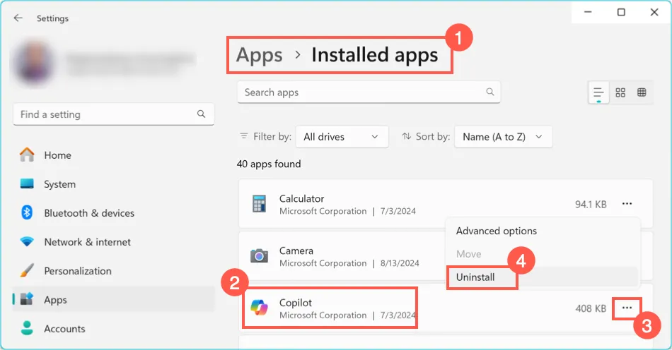This screenshot has width=672, height=350.
Task: Click the Copilot app name
Action: pyautogui.click(x=295, y=303)
